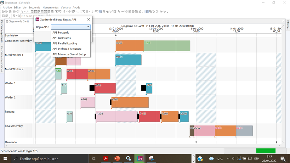Screen dimensions: 290x163
Task: Select the red A103 bar on Metal Worker 2
Action: 77,74
